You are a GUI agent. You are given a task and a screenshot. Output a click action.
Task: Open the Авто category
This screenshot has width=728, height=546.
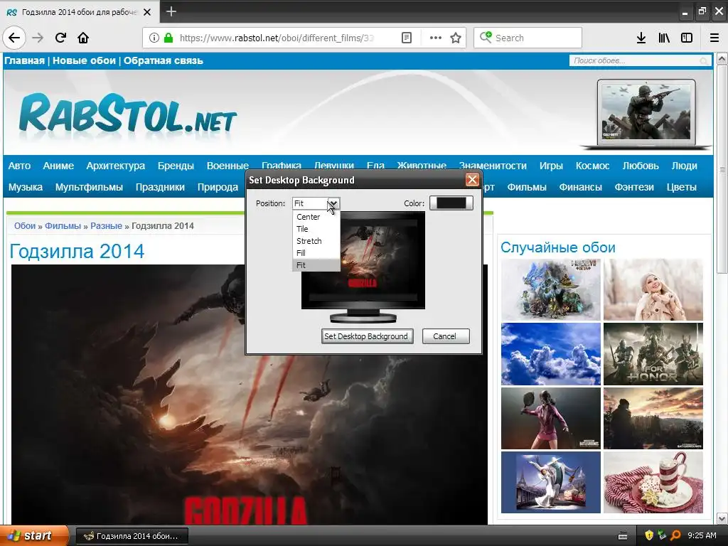pyautogui.click(x=19, y=166)
